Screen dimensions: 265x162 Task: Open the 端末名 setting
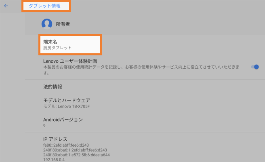click(x=70, y=45)
